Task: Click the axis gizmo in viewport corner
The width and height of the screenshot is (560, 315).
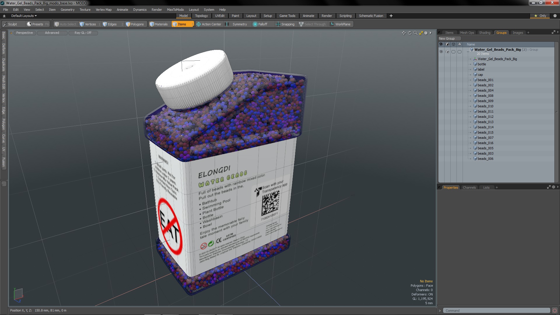Action: [x=18, y=295]
